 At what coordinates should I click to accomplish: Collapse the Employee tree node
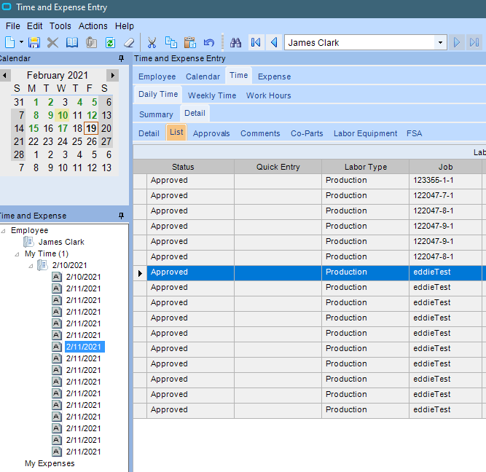4,230
